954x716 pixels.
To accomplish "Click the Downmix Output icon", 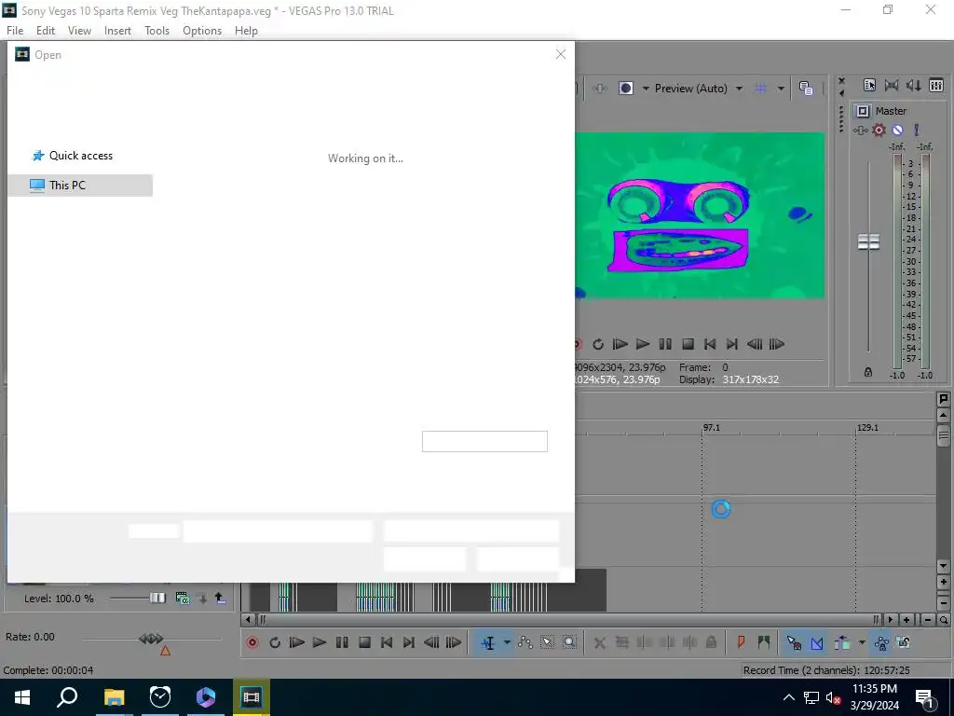I will click(x=892, y=85).
